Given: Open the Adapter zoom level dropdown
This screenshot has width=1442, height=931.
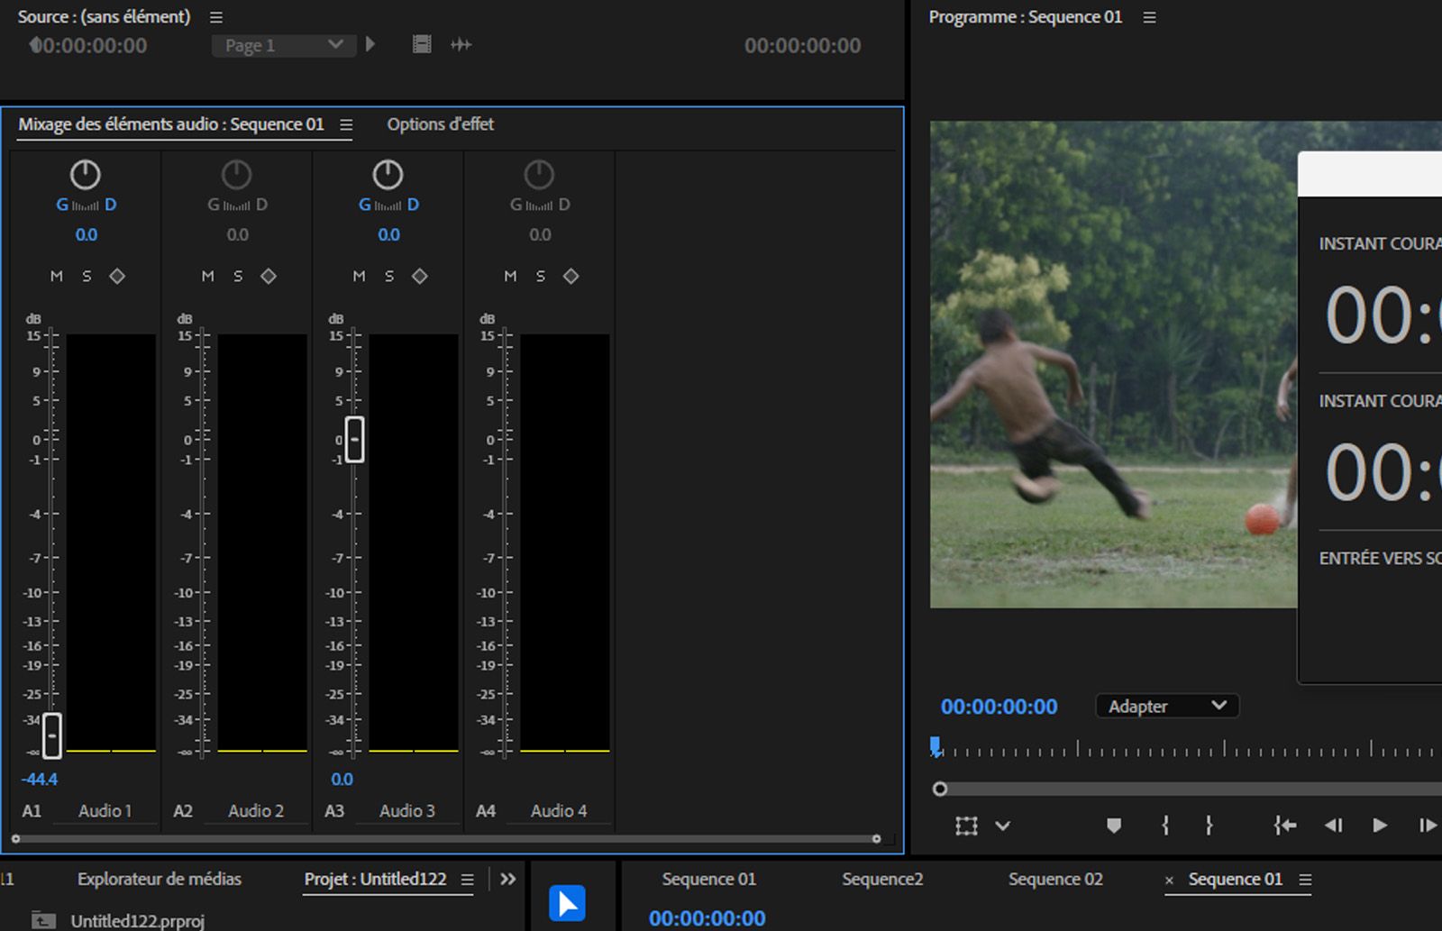Looking at the screenshot, I should point(1166,707).
